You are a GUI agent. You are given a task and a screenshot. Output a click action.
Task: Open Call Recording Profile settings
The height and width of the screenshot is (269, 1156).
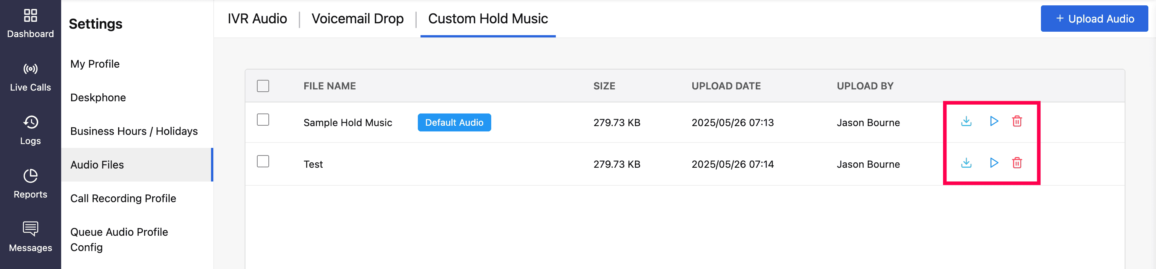[x=123, y=199]
